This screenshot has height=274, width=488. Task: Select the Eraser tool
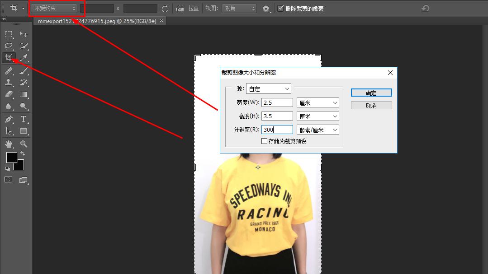coord(8,94)
